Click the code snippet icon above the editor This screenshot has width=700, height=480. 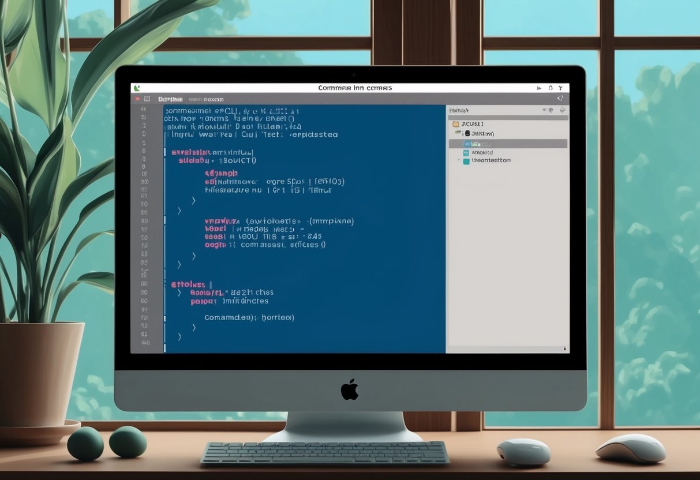[x=560, y=98]
